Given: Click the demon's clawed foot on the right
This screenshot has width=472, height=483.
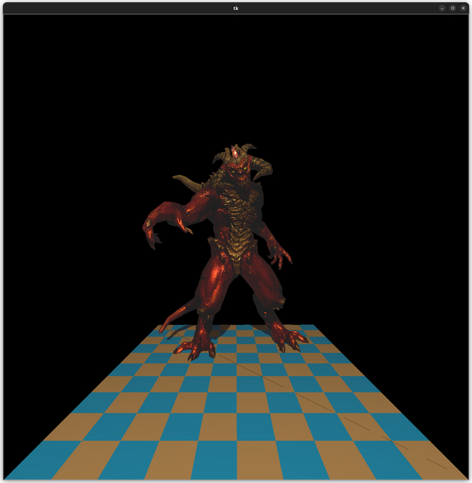Looking at the screenshot, I should click(x=291, y=339).
